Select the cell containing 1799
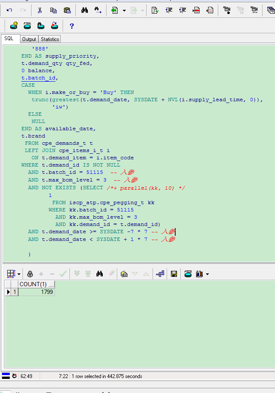 tap(37, 292)
